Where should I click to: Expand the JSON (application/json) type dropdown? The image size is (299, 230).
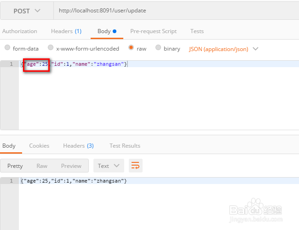point(224,49)
